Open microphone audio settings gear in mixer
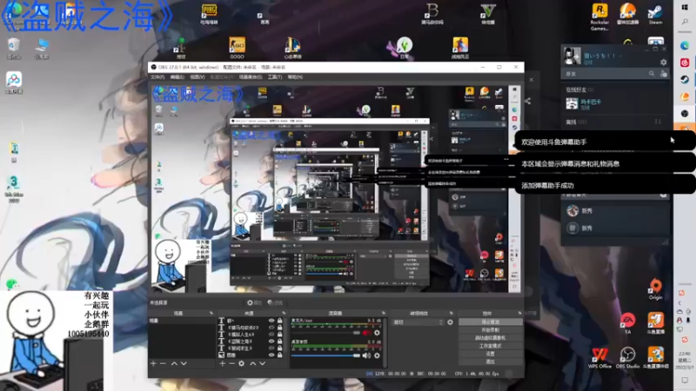The height and width of the screenshot is (391, 696). [377, 333]
